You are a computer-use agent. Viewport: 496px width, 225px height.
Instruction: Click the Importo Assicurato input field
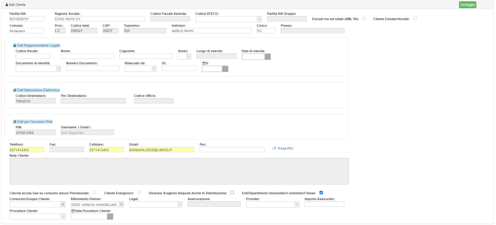pyautogui.click(x=324, y=204)
